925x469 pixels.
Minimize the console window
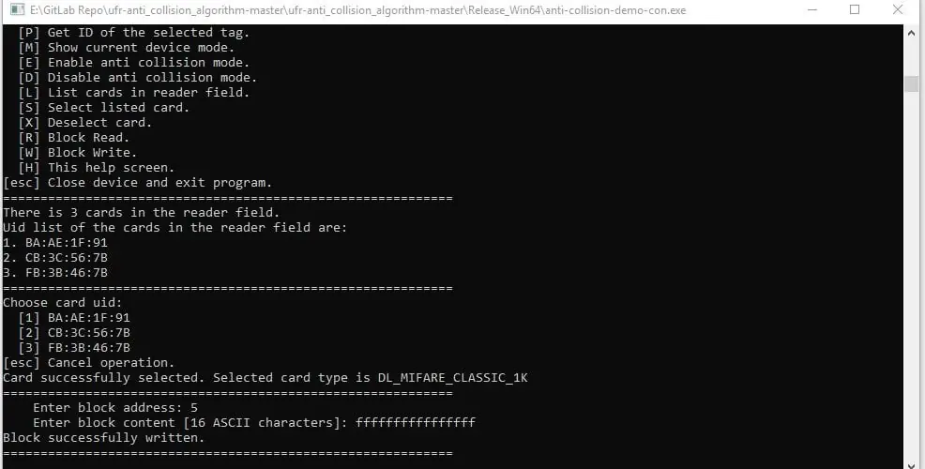point(811,10)
